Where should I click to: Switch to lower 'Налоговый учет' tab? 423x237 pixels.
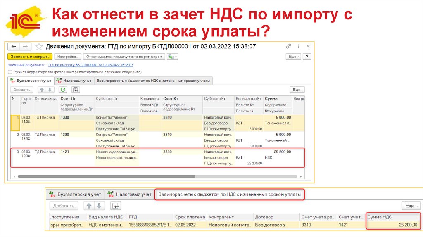pos(130,194)
